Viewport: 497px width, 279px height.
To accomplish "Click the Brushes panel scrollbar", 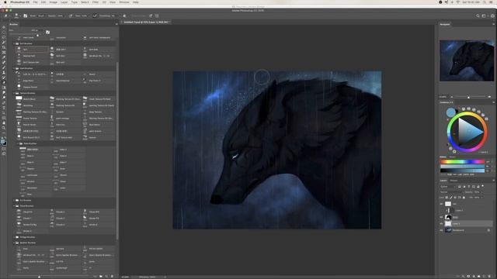I will [117, 150].
